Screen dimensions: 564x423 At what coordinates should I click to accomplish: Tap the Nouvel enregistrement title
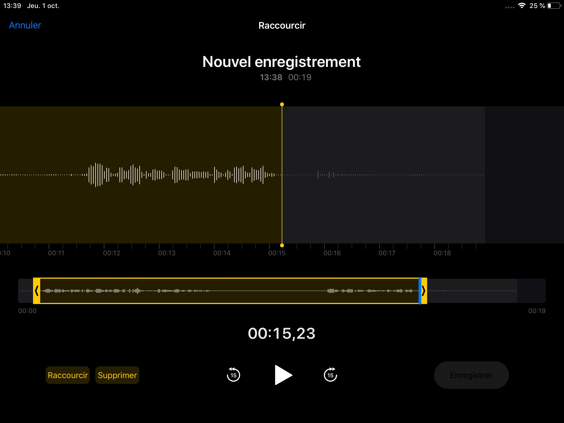point(281,62)
